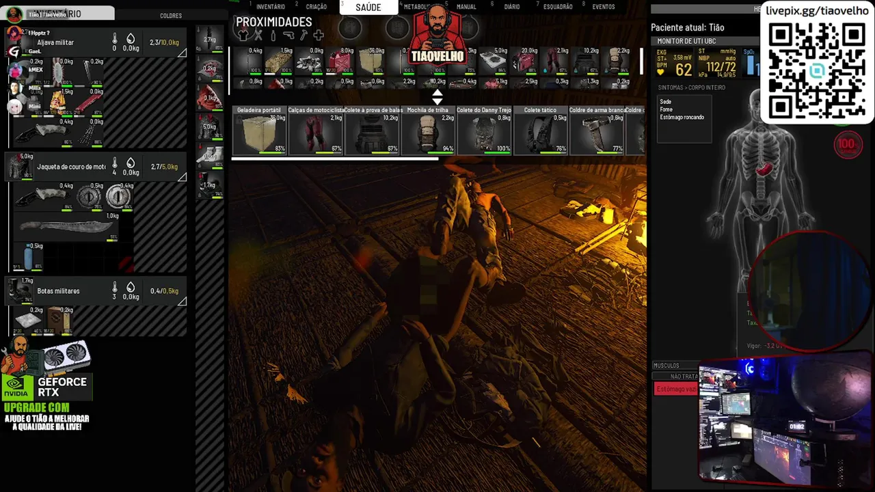Click the Botas militares header

[x=96, y=291]
